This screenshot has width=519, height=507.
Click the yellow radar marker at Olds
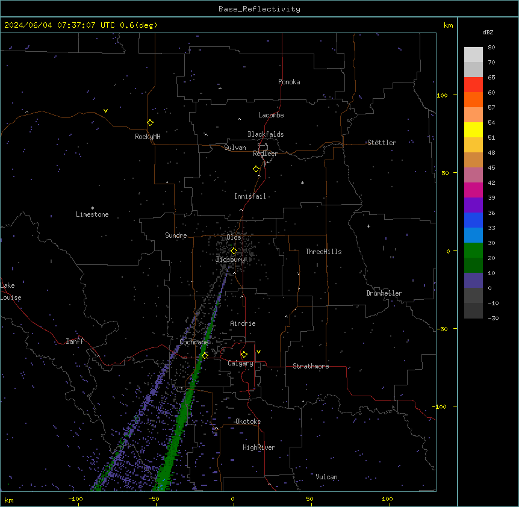tap(234, 251)
